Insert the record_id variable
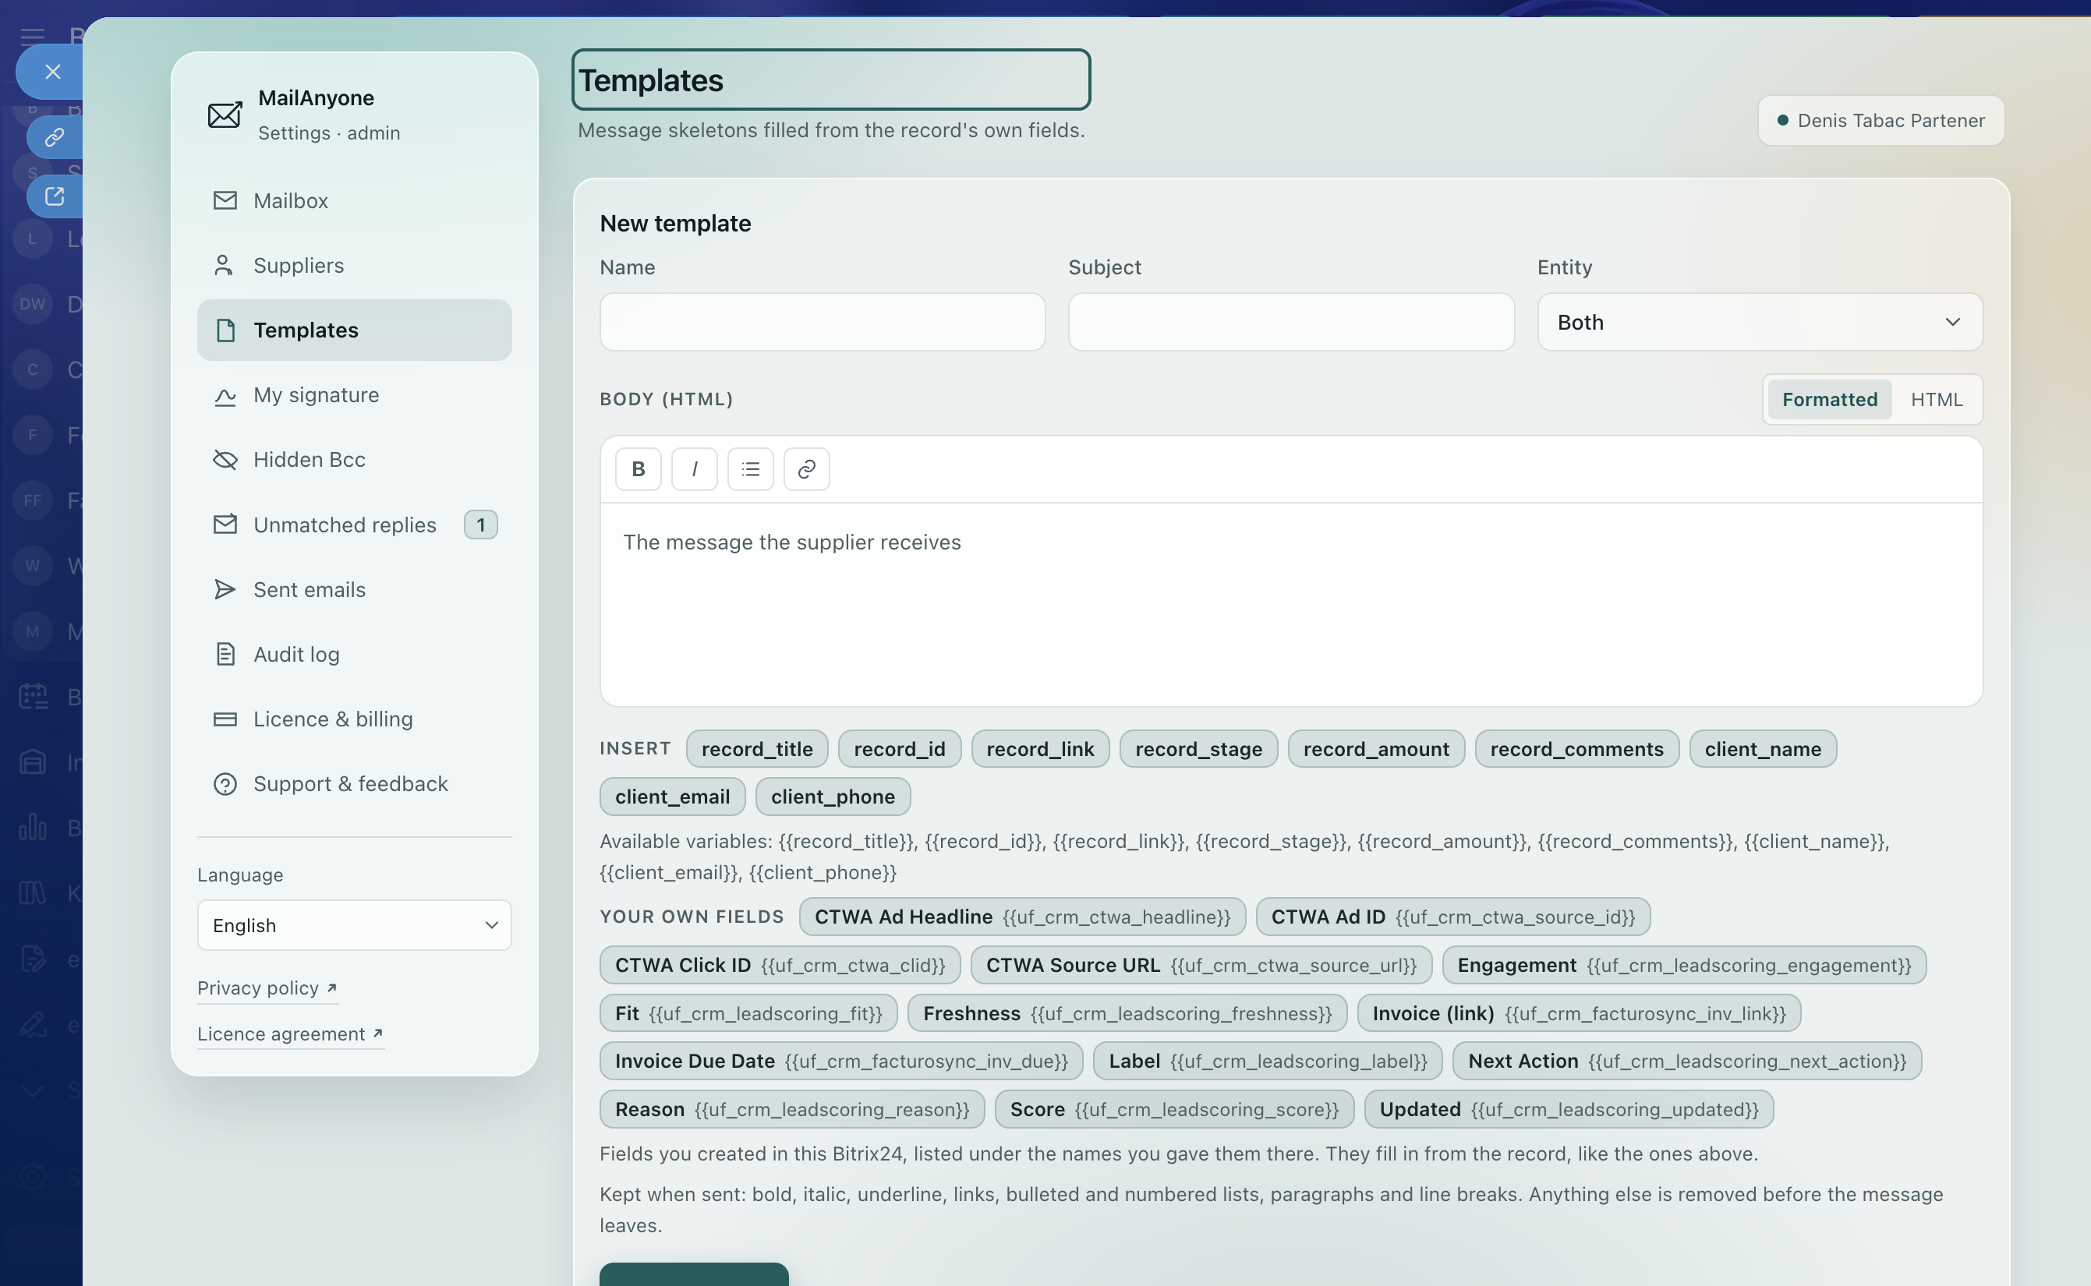The image size is (2091, 1286). pos(899,749)
